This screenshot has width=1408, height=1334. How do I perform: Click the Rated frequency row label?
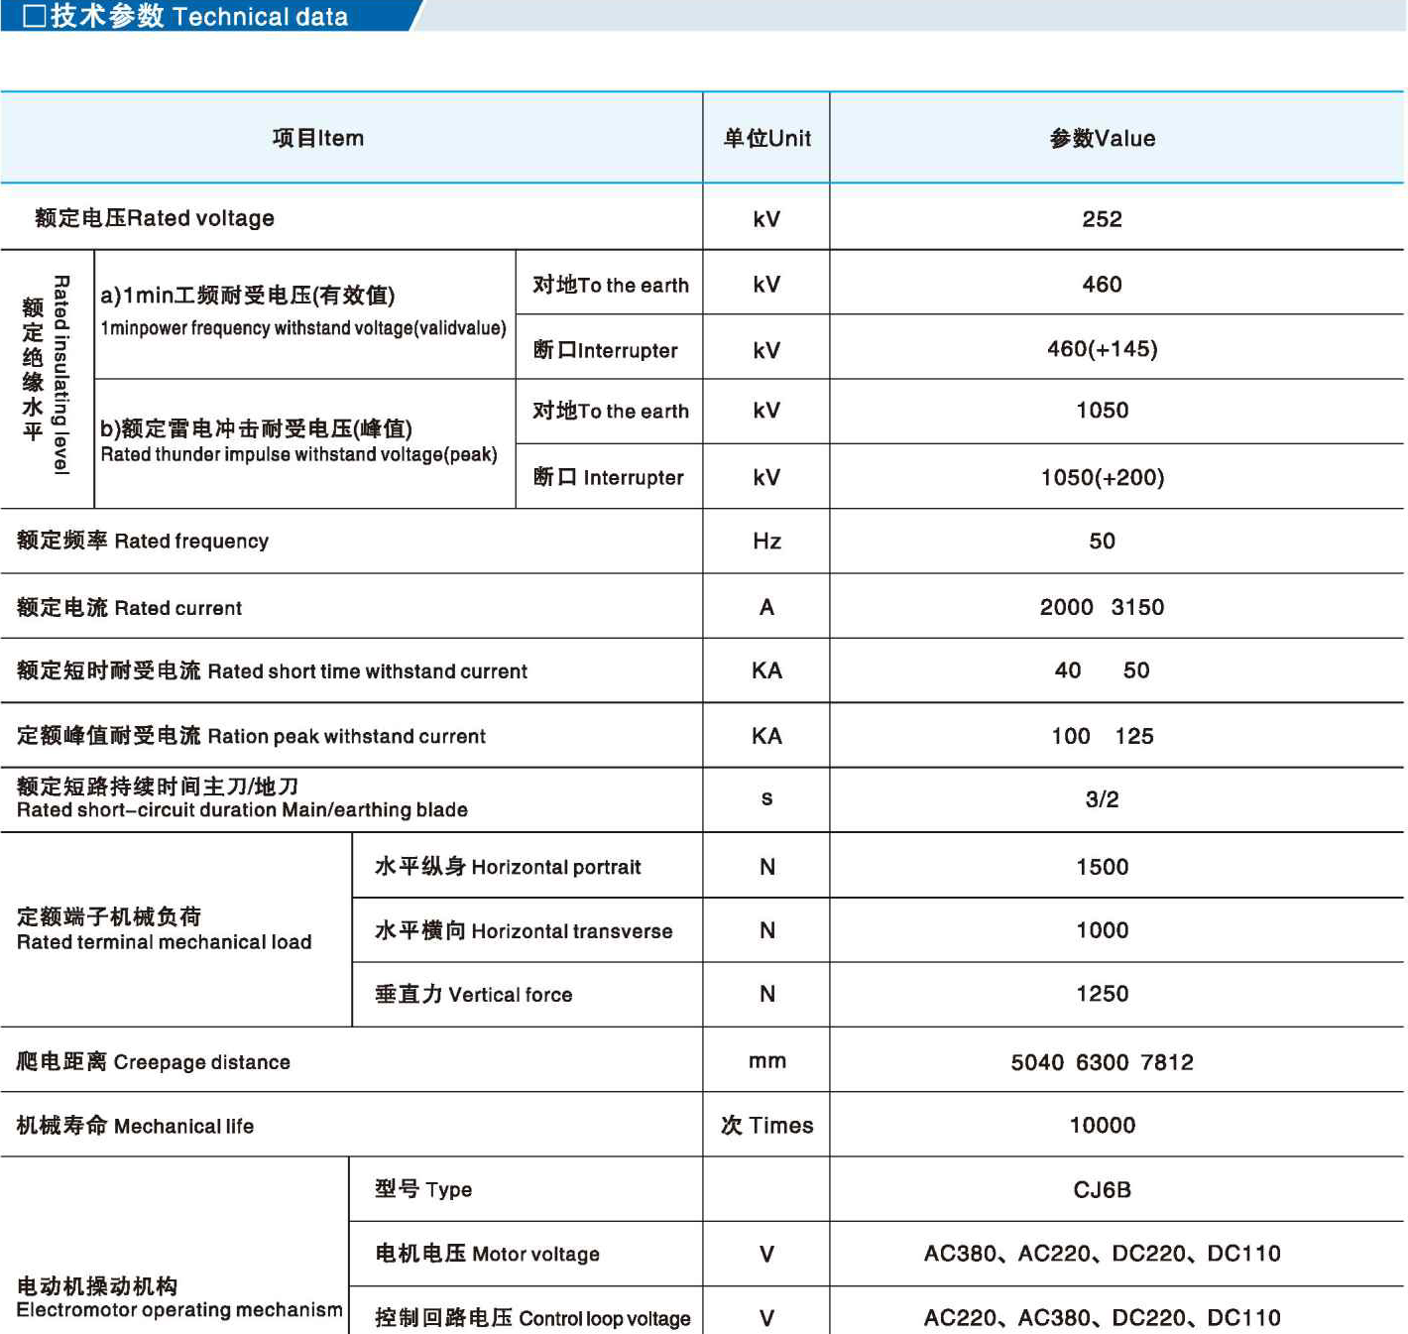(143, 541)
